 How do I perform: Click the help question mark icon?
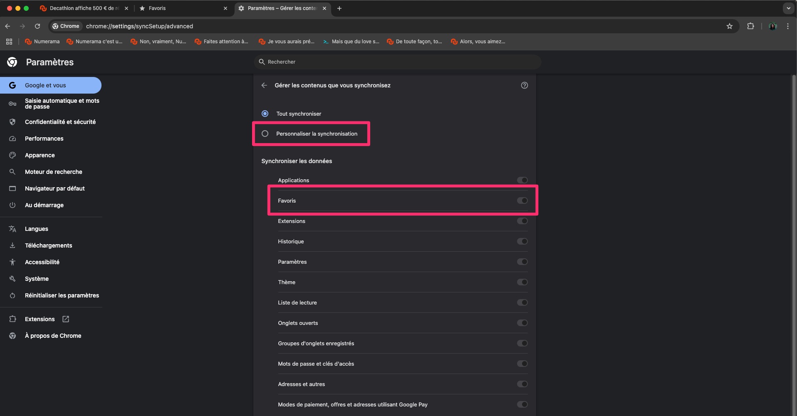click(x=525, y=85)
